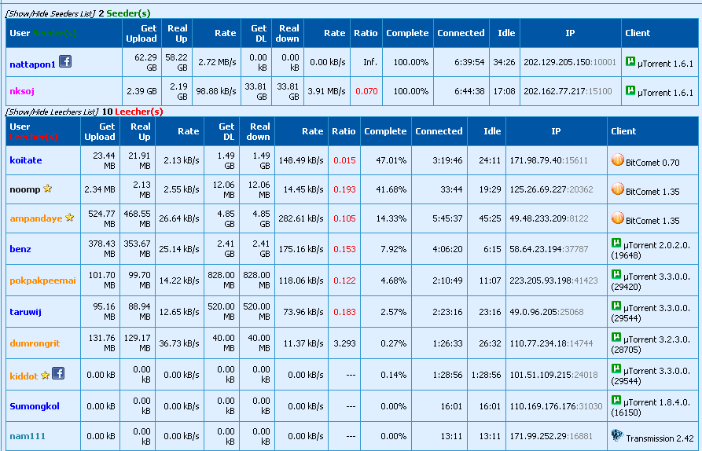Image resolution: width=702 pixels, height=451 pixels.
Task: Open user profile nam111
Action: 28,436
